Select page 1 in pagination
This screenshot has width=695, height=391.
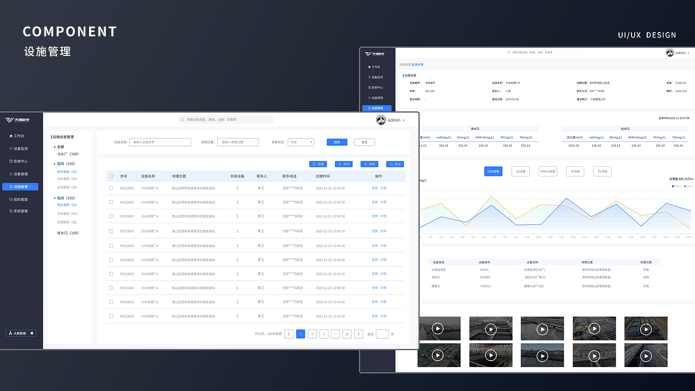click(301, 334)
